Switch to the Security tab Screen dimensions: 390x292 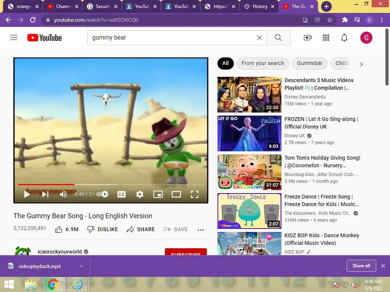click(x=102, y=6)
